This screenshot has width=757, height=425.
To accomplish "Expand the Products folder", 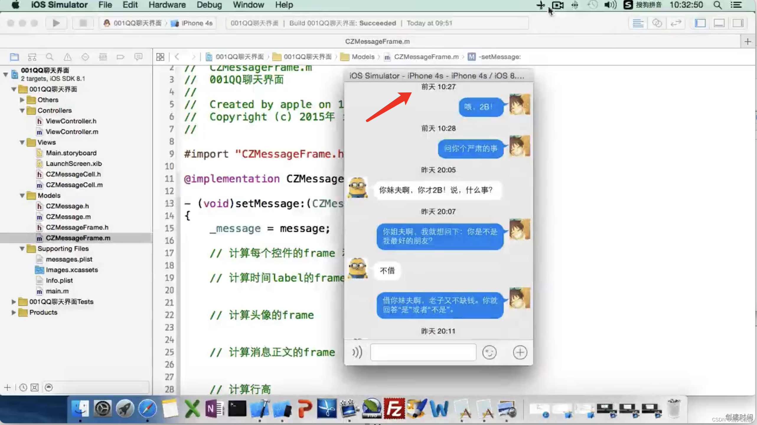I will 13,312.
